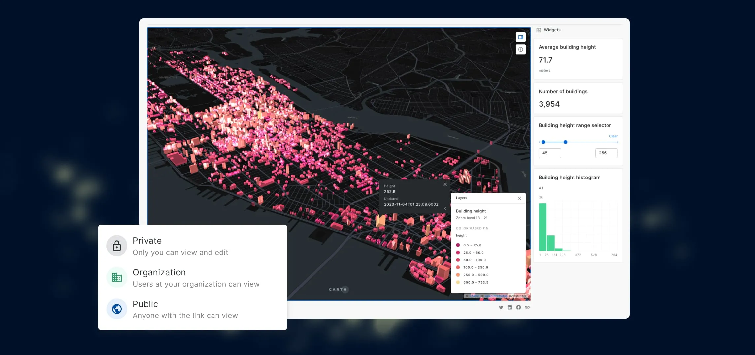Image resolution: width=755 pixels, height=355 pixels.
Task: Share the map on Twitter
Action: coord(501,307)
